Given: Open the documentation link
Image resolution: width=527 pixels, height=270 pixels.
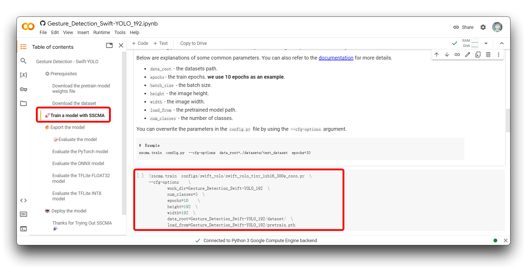Looking at the screenshot, I should [x=336, y=58].
